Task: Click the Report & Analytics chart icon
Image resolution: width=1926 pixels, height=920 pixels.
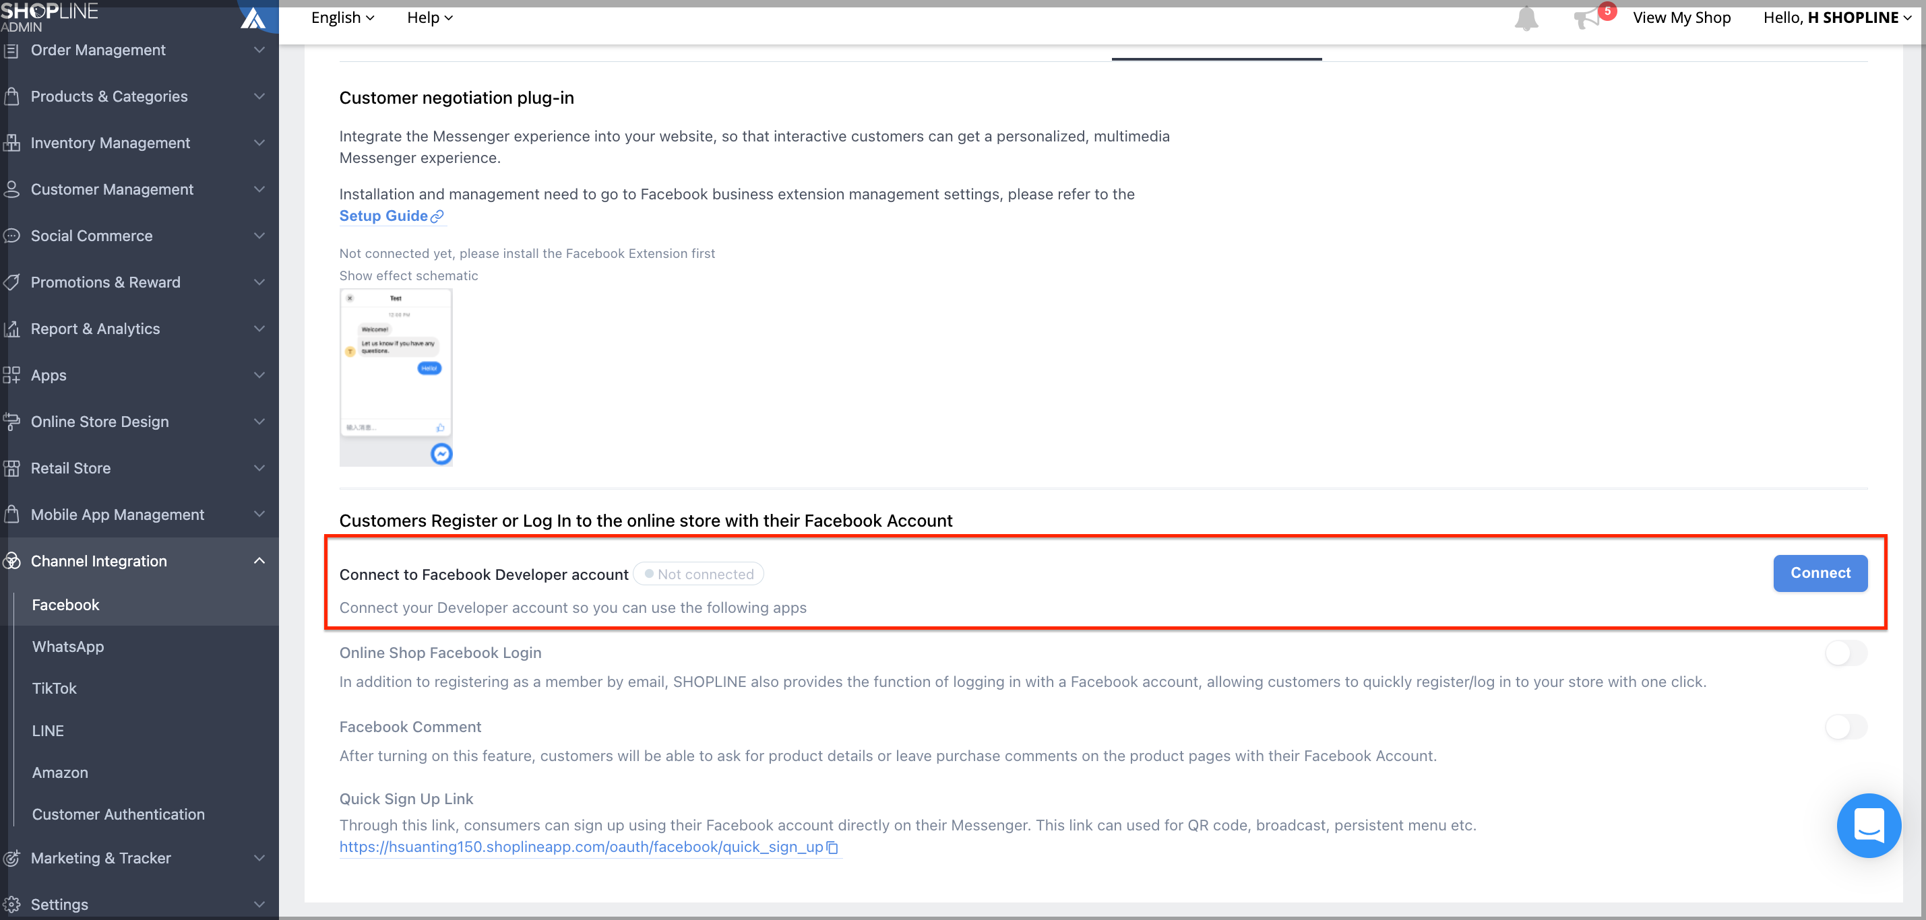Action: (x=11, y=329)
